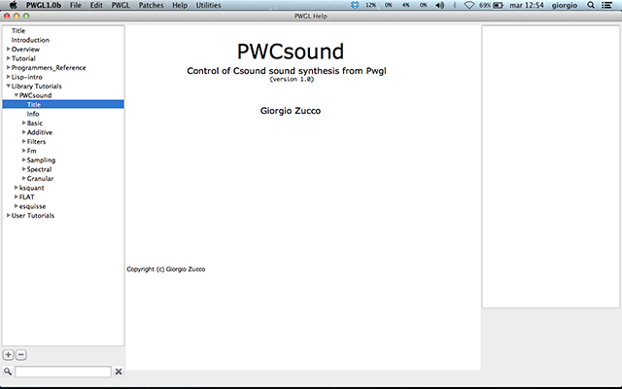This screenshot has height=389, width=622.
Task: Expand the User Tutorials node
Action: pos(9,215)
